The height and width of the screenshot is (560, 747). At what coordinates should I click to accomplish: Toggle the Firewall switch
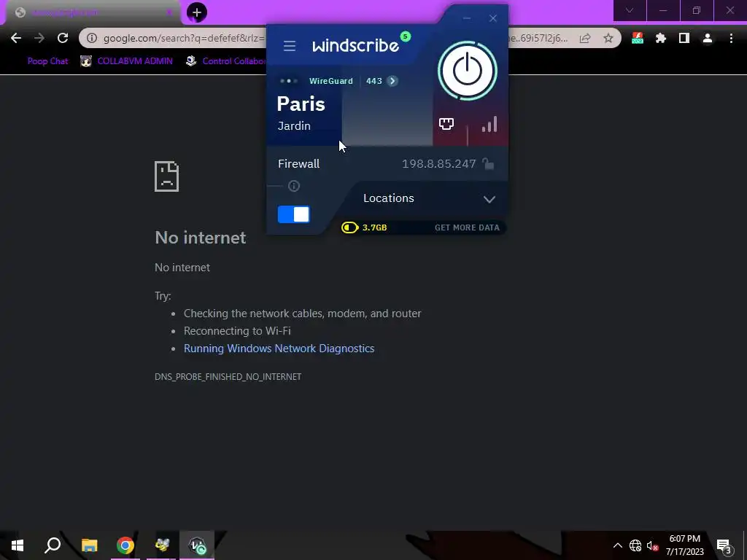click(293, 214)
